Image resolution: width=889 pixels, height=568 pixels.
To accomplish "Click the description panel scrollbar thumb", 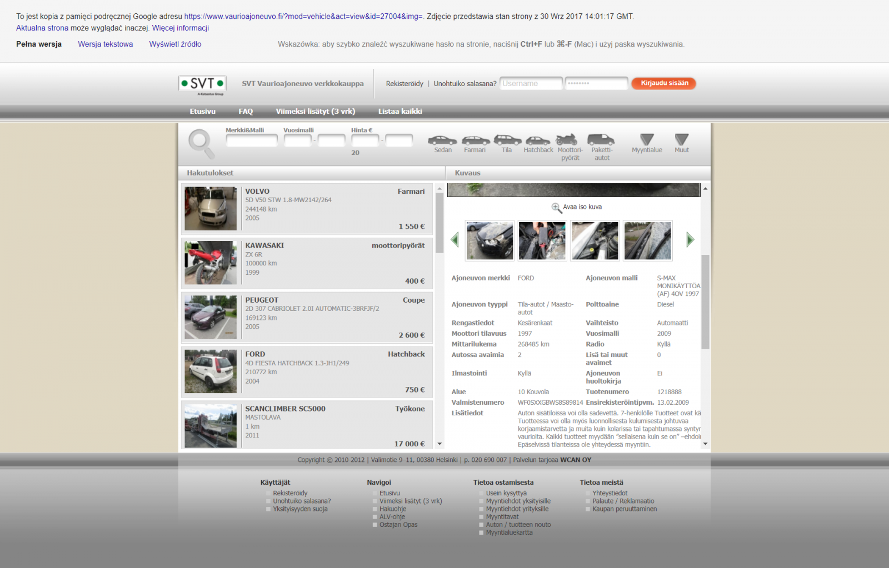I will coord(706,302).
